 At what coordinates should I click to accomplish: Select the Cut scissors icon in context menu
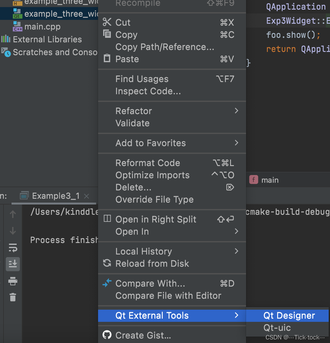point(107,22)
